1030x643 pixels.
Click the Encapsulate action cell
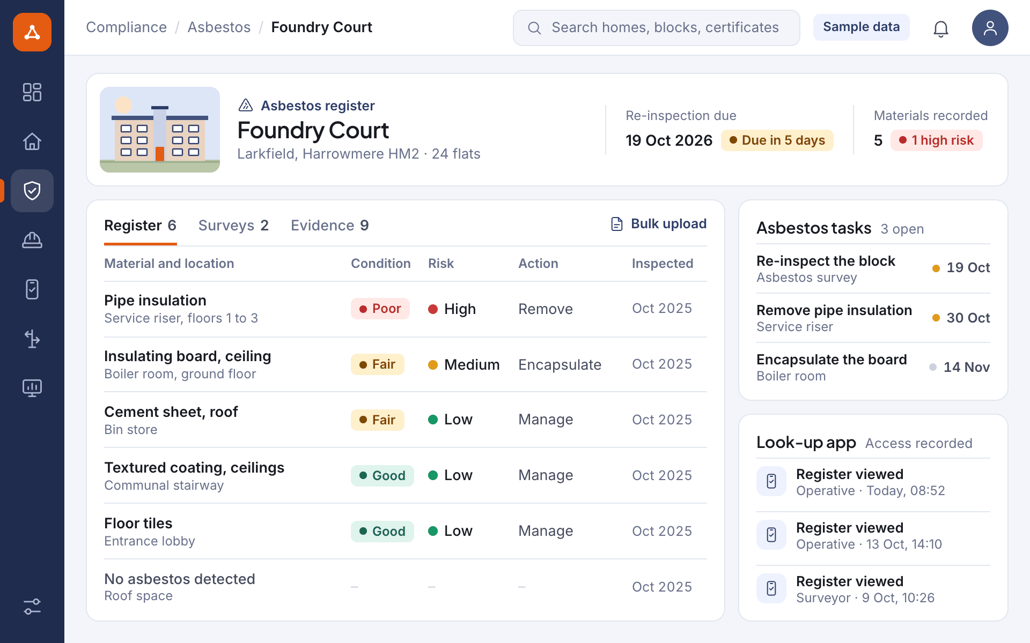(560, 365)
